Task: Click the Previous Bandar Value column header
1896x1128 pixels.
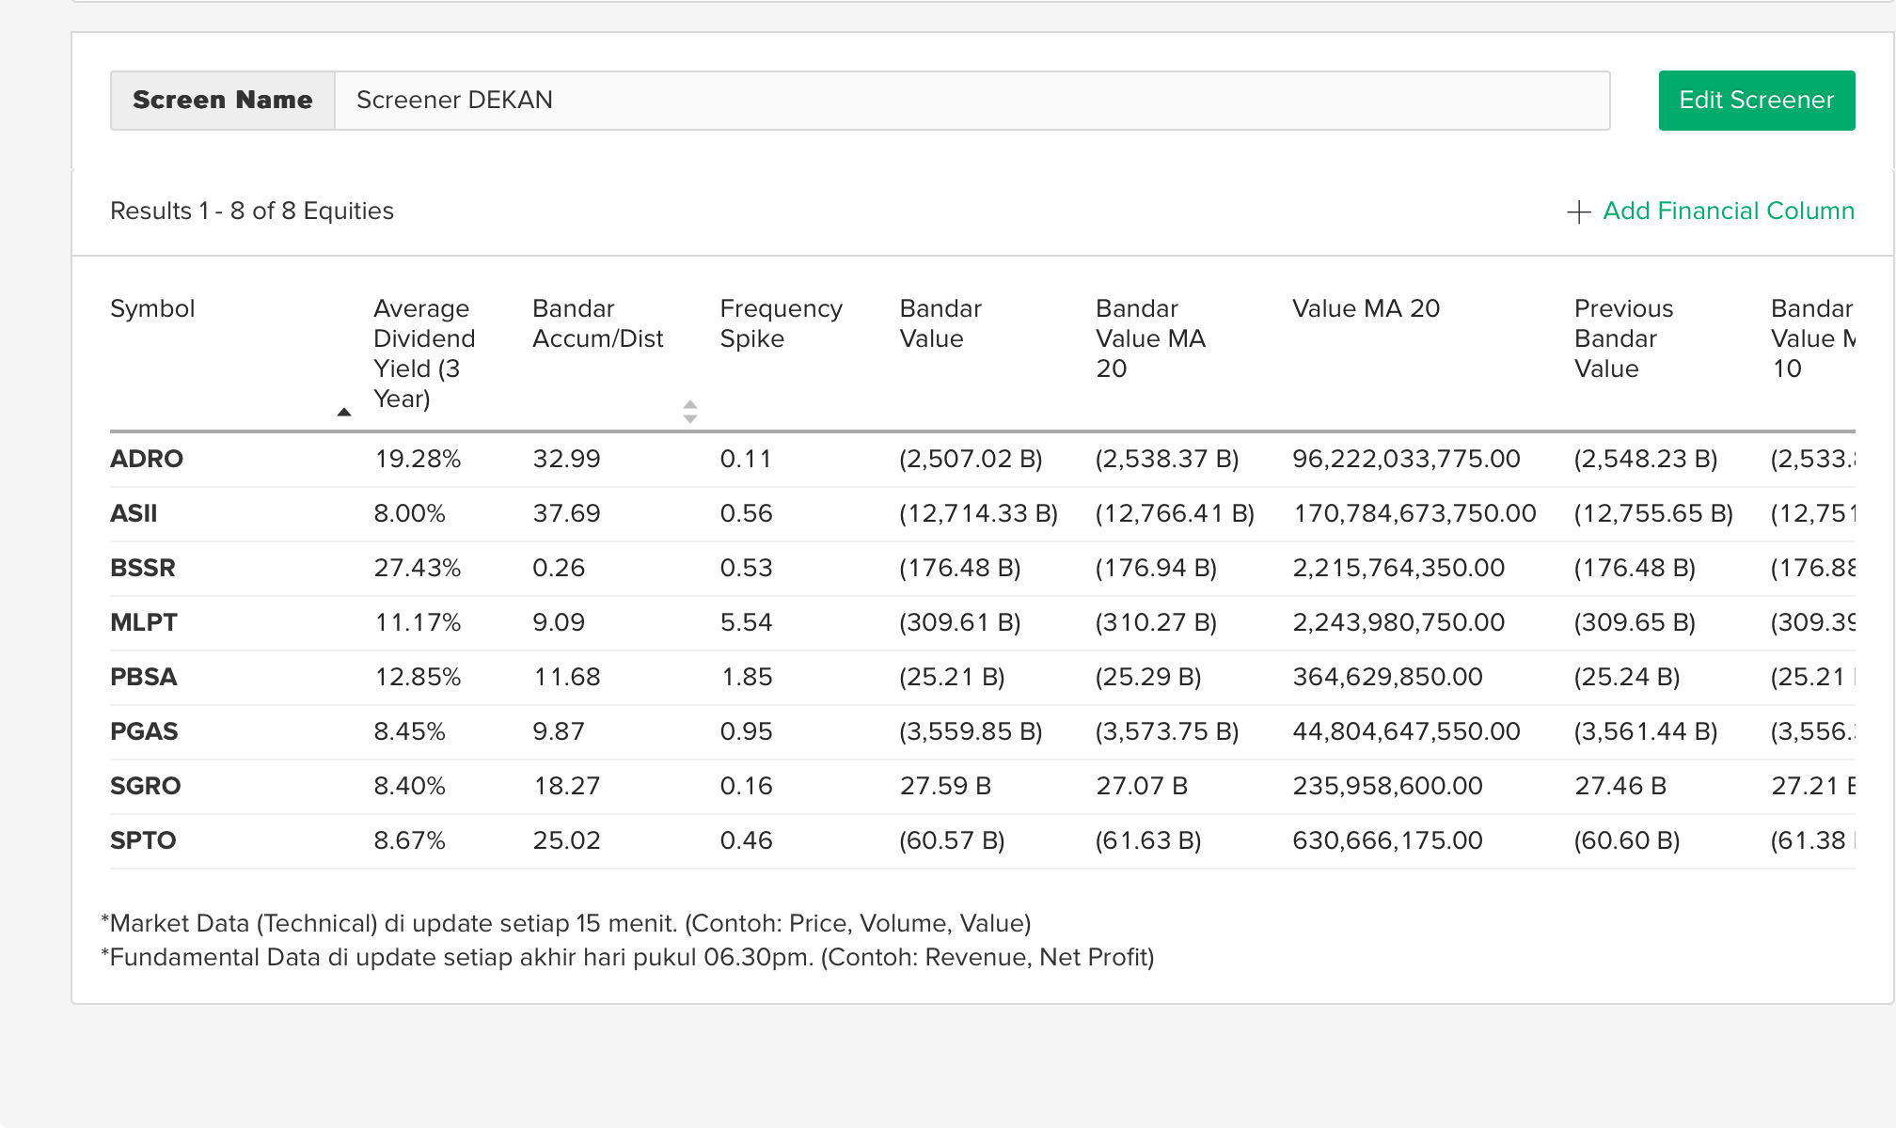Action: click(1623, 338)
